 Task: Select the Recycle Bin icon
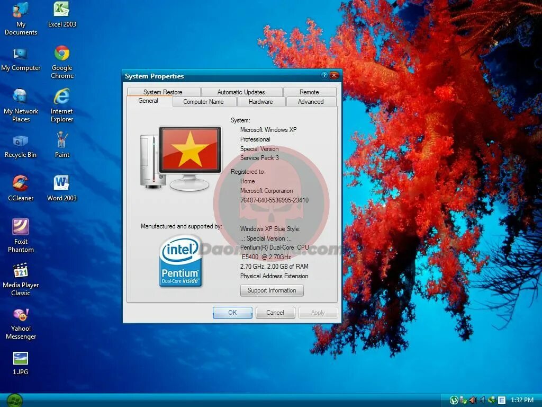click(x=21, y=145)
